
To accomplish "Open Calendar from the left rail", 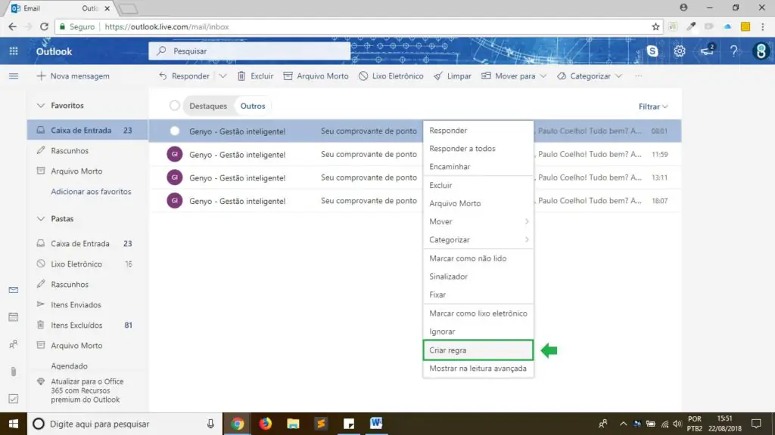I will pyautogui.click(x=14, y=317).
